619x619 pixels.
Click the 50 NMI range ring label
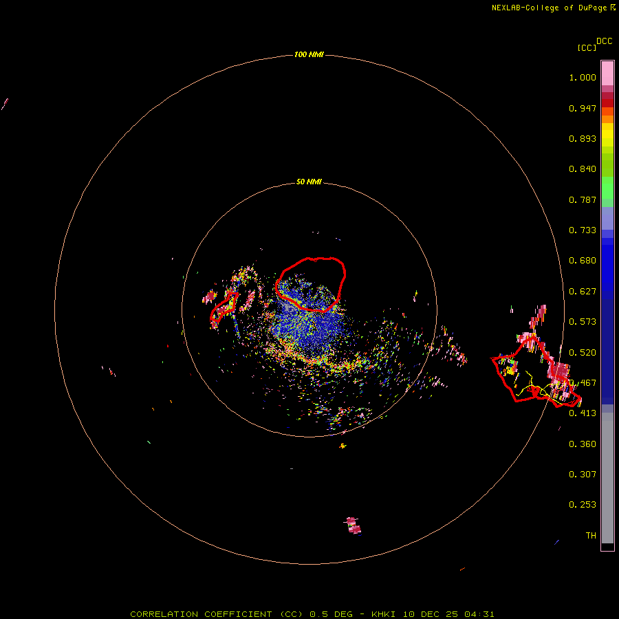tap(309, 182)
